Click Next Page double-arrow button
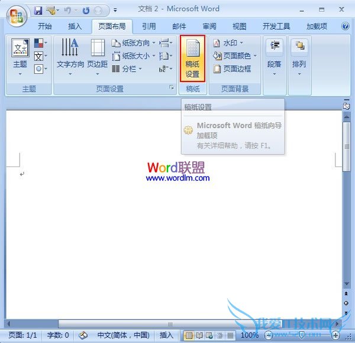This screenshot has height=343, width=355. click(x=346, y=313)
